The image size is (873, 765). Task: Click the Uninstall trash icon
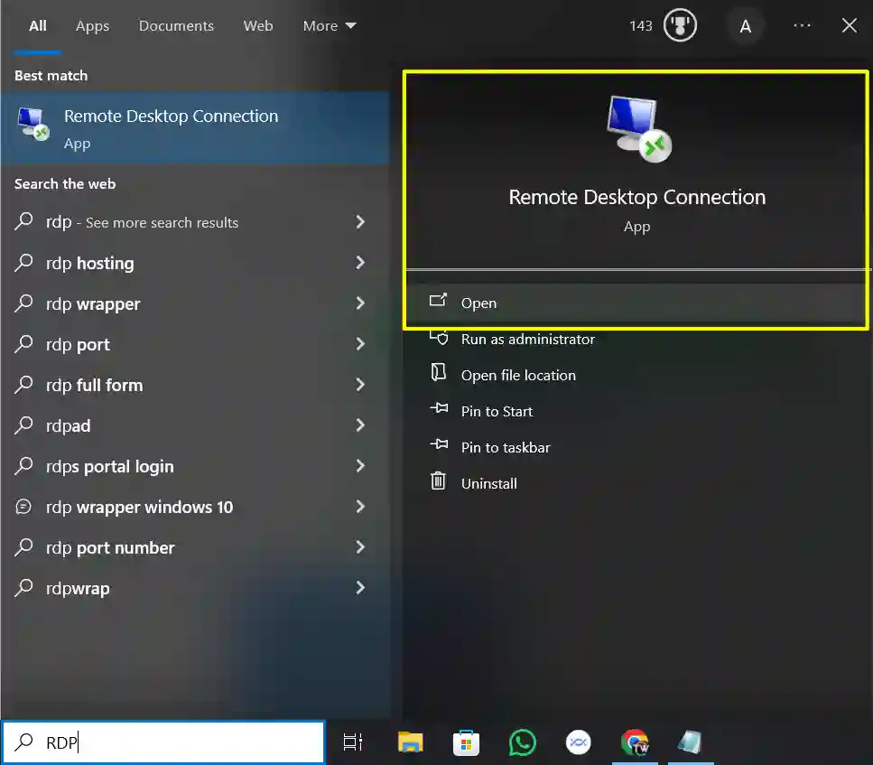click(x=438, y=480)
